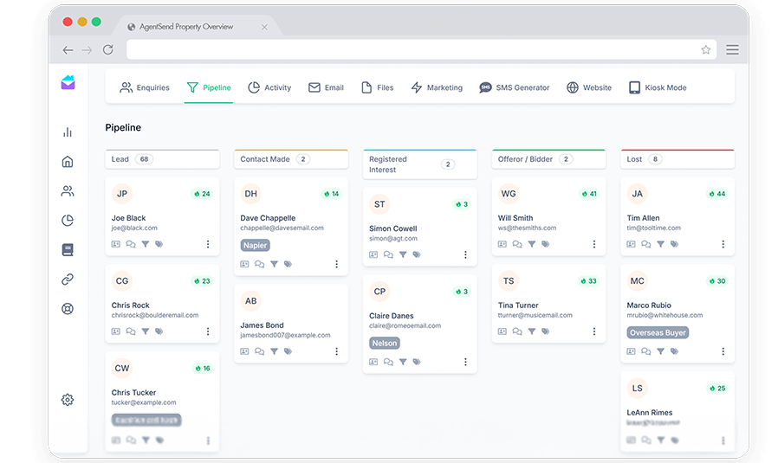Image resolution: width=778 pixels, height=463 pixels.
Task: Bookmark this page with the star icon
Action: tap(706, 50)
